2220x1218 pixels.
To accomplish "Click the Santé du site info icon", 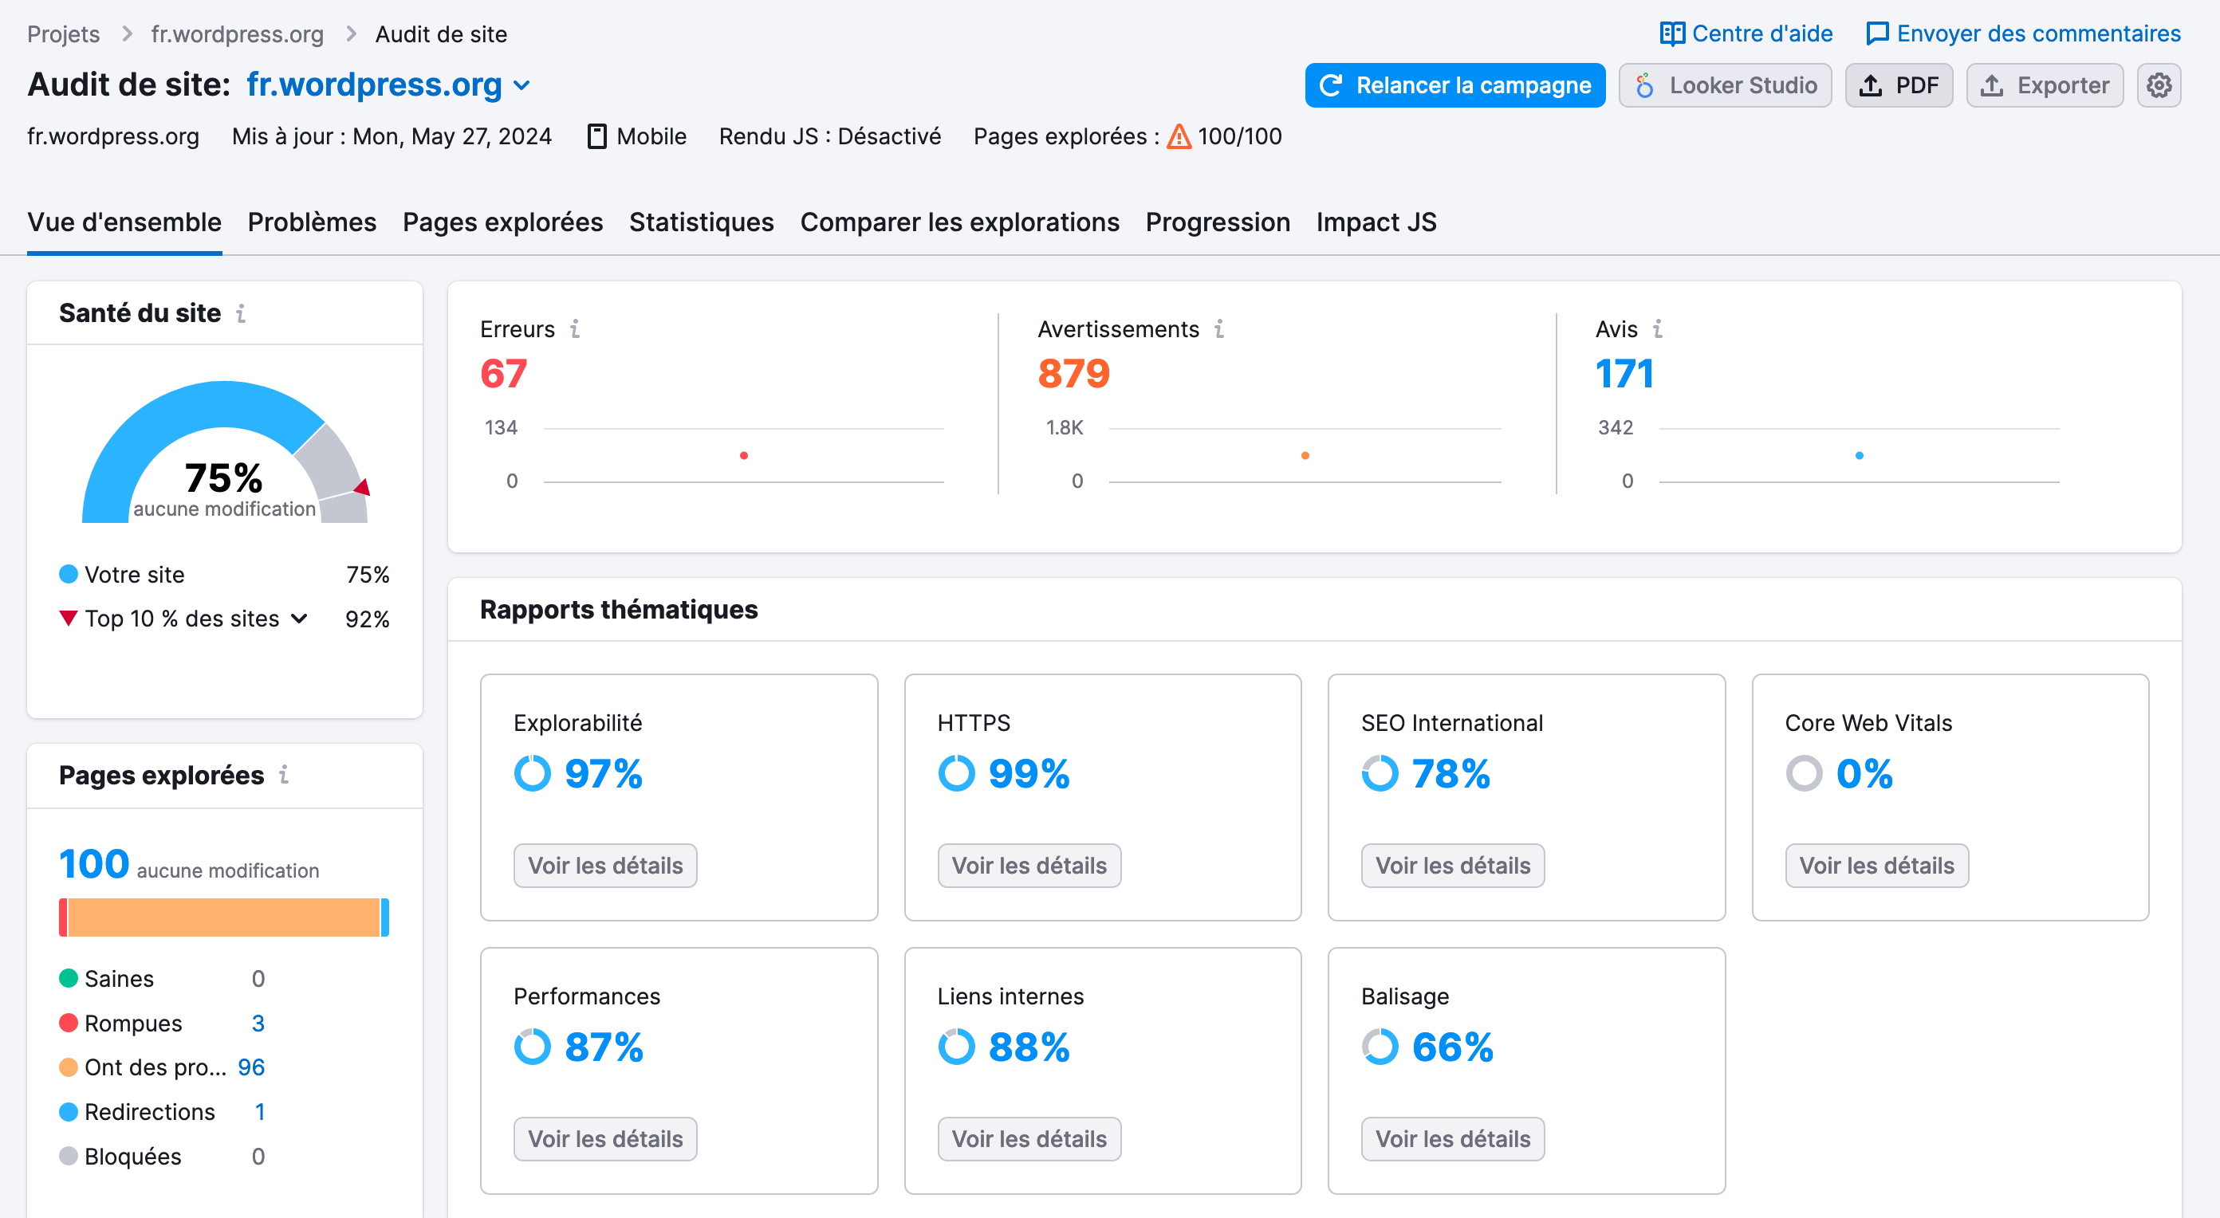I will click(241, 313).
